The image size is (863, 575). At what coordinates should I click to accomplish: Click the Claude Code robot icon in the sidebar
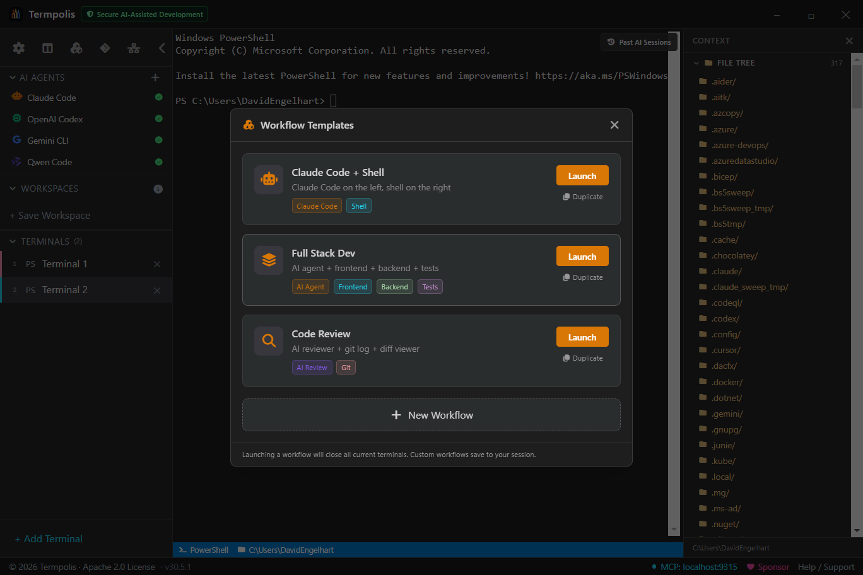click(17, 97)
